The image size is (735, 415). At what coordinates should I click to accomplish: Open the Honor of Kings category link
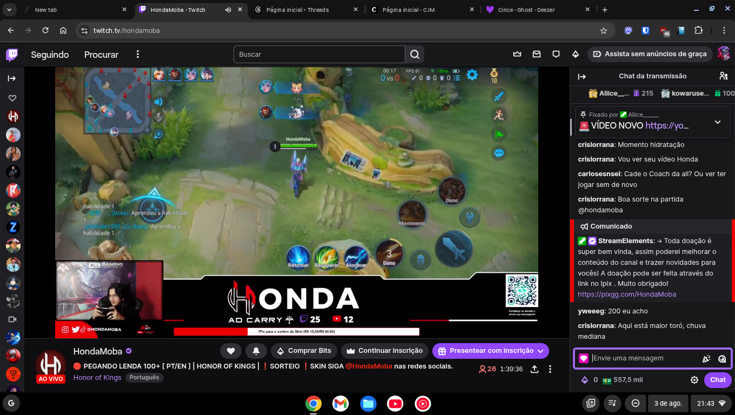point(97,377)
